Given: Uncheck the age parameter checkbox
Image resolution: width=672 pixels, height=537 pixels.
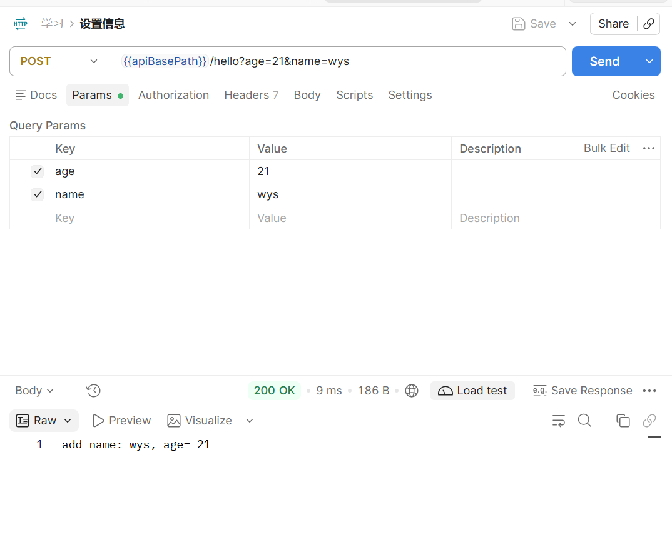Looking at the screenshot, I should point(38,171).
